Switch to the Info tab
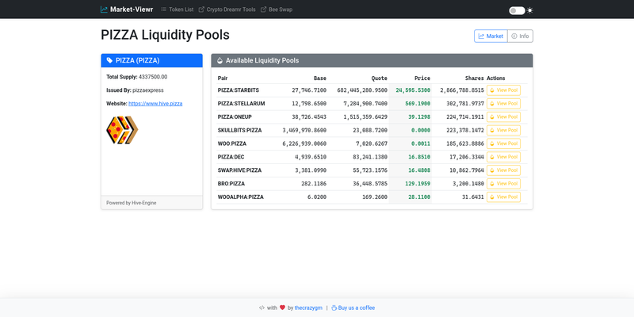This screenshot has height=317, width=634. 521,36
